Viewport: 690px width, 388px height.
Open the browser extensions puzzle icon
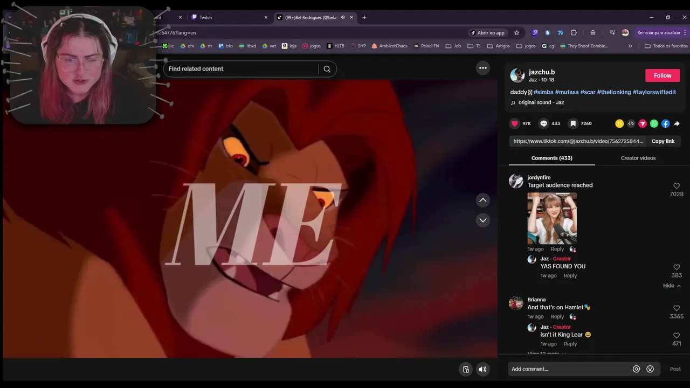(574, 32)
